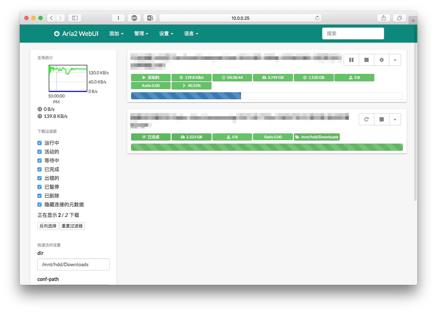Restart the completed download
Viewport: 437px width, 313px height.
tap(367, 119)
